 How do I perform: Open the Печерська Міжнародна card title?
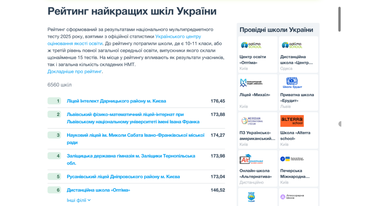tap(295, 174)
